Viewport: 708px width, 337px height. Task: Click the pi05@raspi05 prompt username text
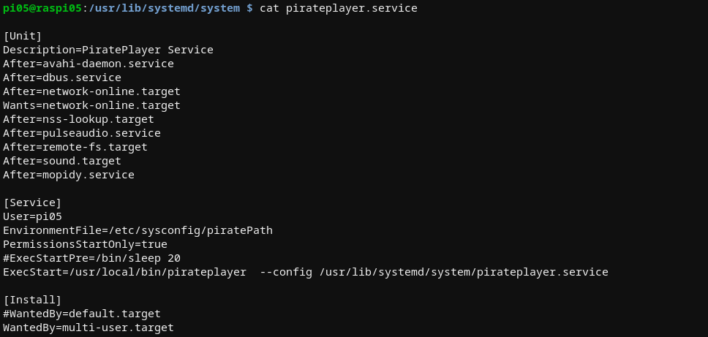click(42, 8)
